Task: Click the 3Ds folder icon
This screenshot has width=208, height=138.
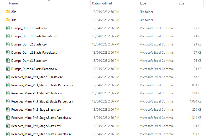Action: (x=8, y=20)
